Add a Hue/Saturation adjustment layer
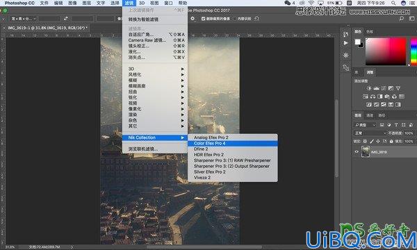This screenshot has width=417, height=250. pyautogui.click(x=366, y=97)
